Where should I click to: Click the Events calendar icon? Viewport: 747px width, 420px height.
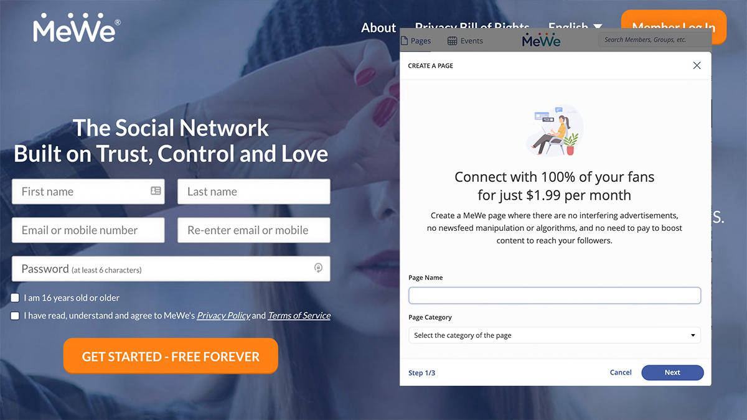(453, 41)
